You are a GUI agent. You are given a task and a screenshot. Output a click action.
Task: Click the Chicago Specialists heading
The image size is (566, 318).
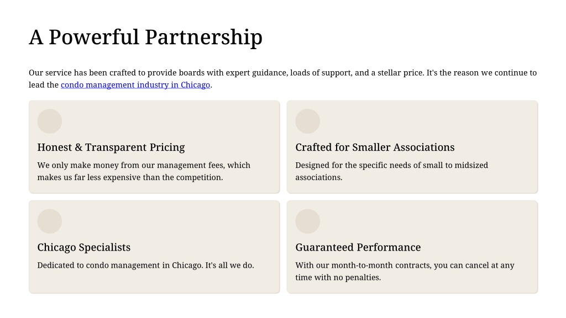(84, 247)
